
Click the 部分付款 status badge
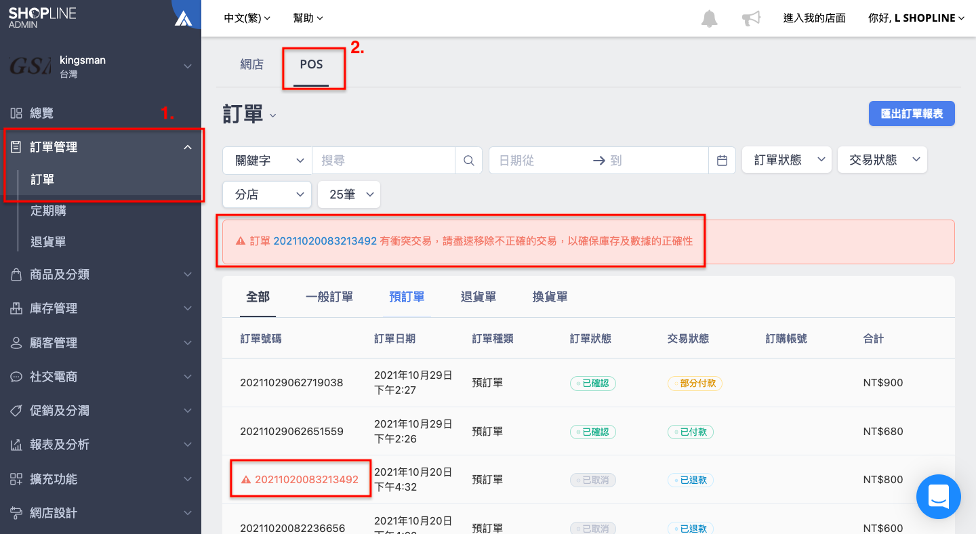coord(695,383)
